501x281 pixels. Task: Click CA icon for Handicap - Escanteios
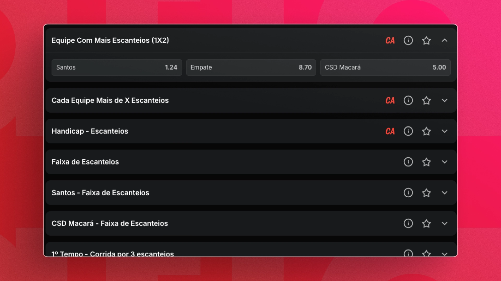pyautogui.click(x=390, y=131)
